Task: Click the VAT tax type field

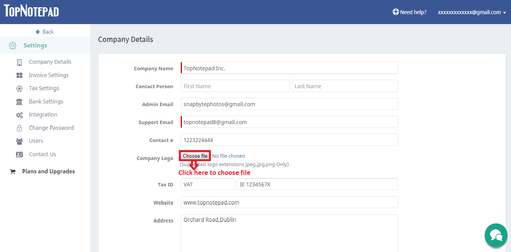Action: click(x=208, y=184)
